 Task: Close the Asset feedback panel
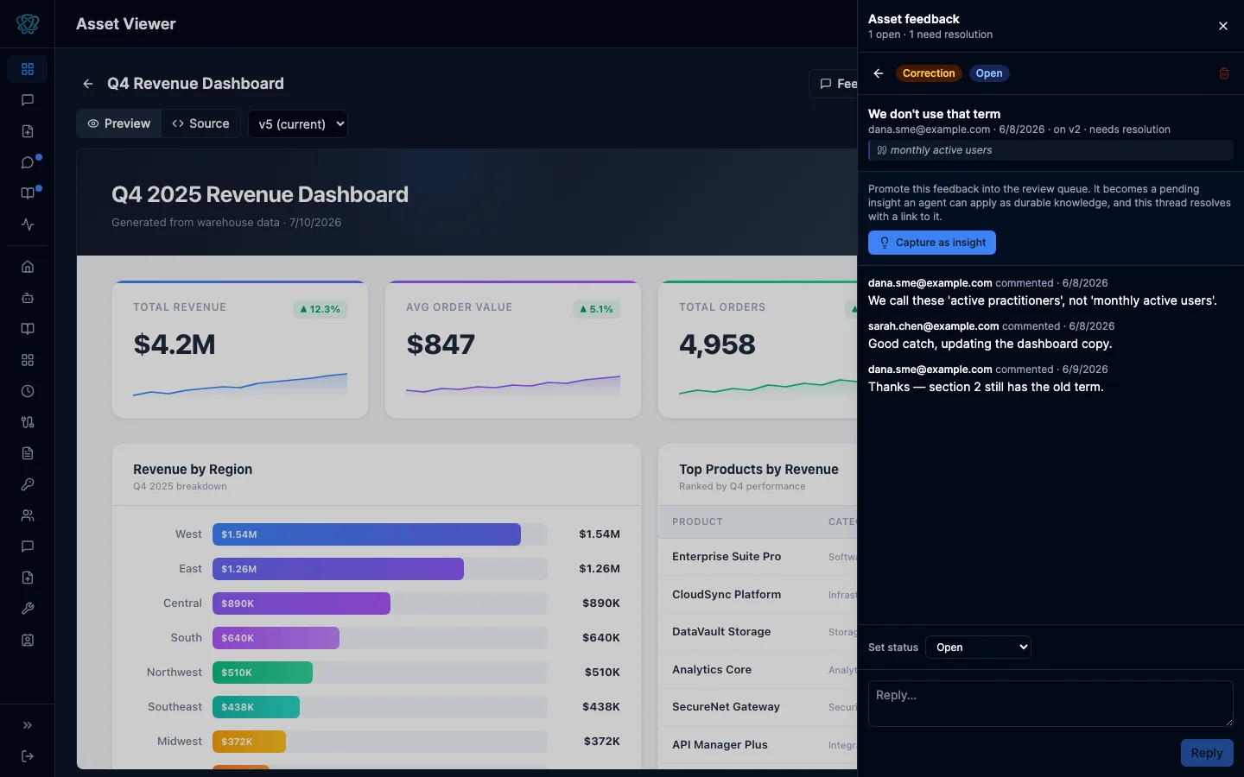1223,26
